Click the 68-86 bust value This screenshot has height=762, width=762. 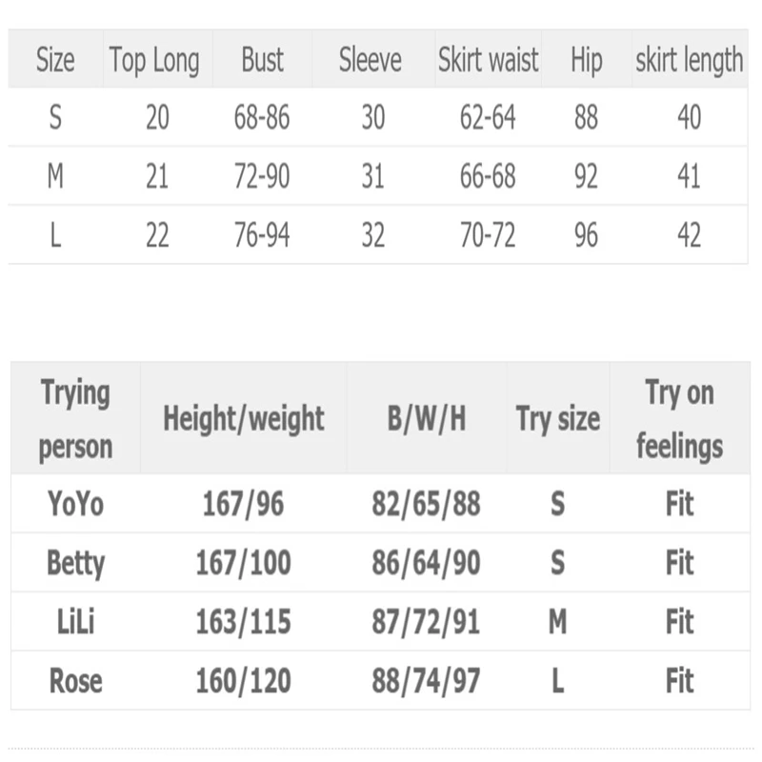[x=262, y=117]
